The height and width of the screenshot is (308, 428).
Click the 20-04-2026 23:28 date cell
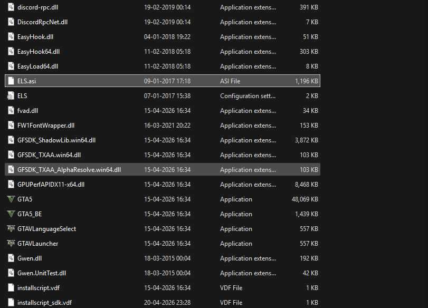point(167,303)
